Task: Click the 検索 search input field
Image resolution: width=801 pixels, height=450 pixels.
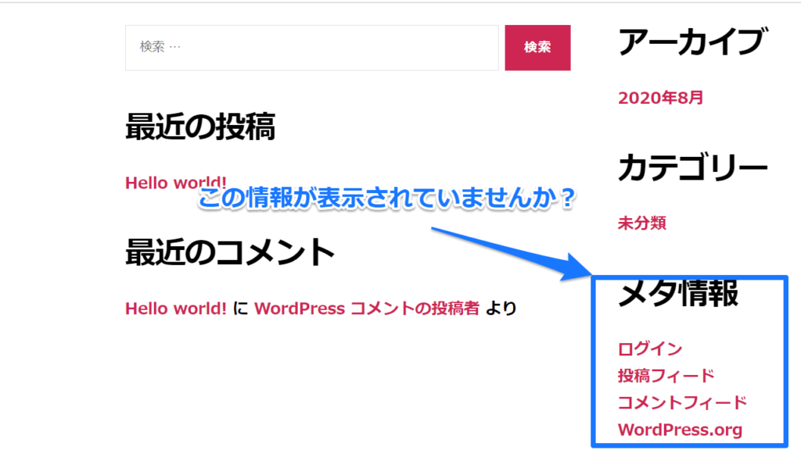Action: pos(311,48)
